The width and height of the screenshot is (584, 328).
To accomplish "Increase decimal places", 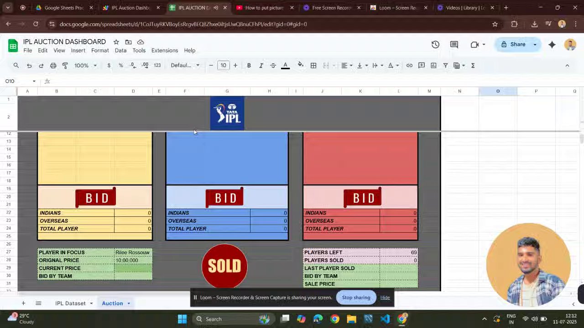I will pos(145,66).
